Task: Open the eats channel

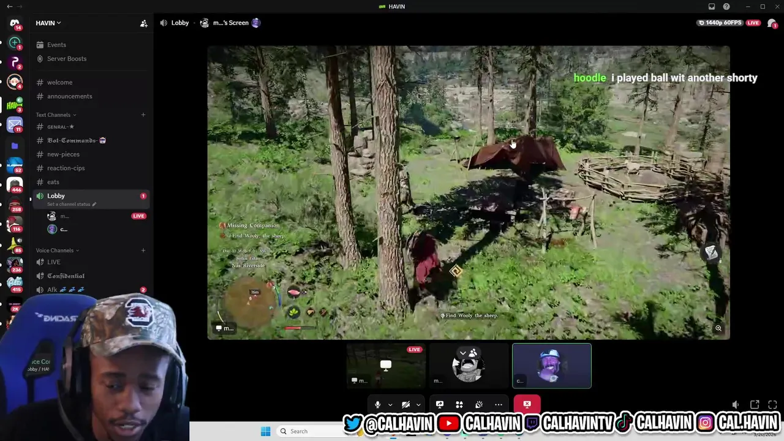Action: click(x=53, y=182)
